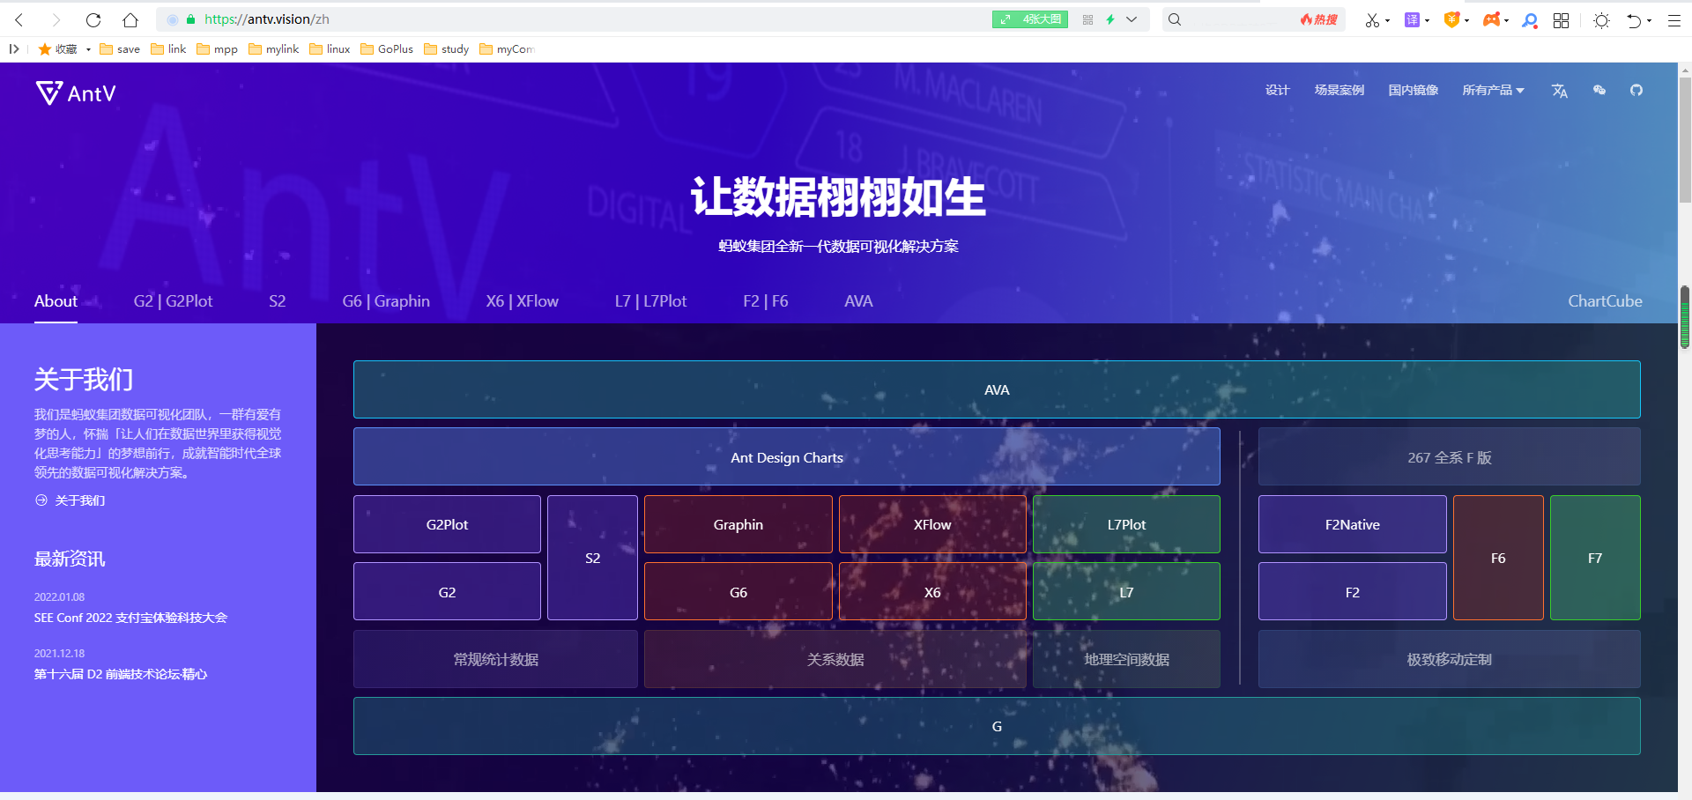Click the page vertical scrollbar thumb
The height and width of the screenshot is (800, 1692).
point(1685,141)
